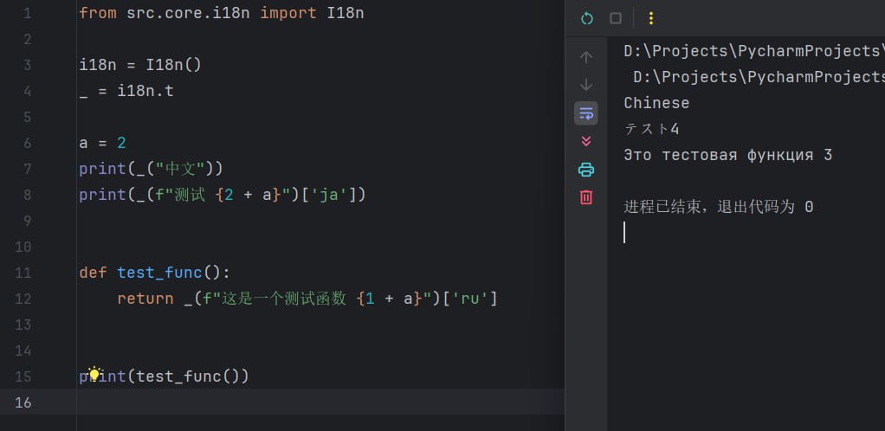Click the Clear All trash icon
Screen dimensions: 885x431
click(586, 196)
